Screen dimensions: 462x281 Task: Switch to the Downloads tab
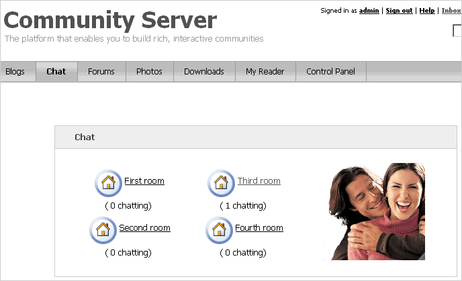204,72
